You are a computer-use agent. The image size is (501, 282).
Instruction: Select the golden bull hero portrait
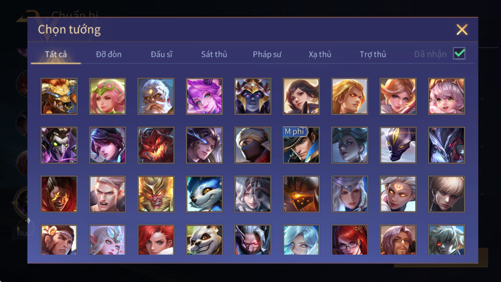(59, 96)
